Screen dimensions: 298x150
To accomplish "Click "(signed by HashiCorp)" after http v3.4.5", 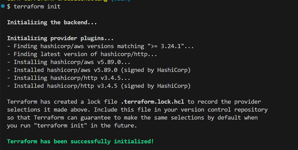I will click(156, 86).
